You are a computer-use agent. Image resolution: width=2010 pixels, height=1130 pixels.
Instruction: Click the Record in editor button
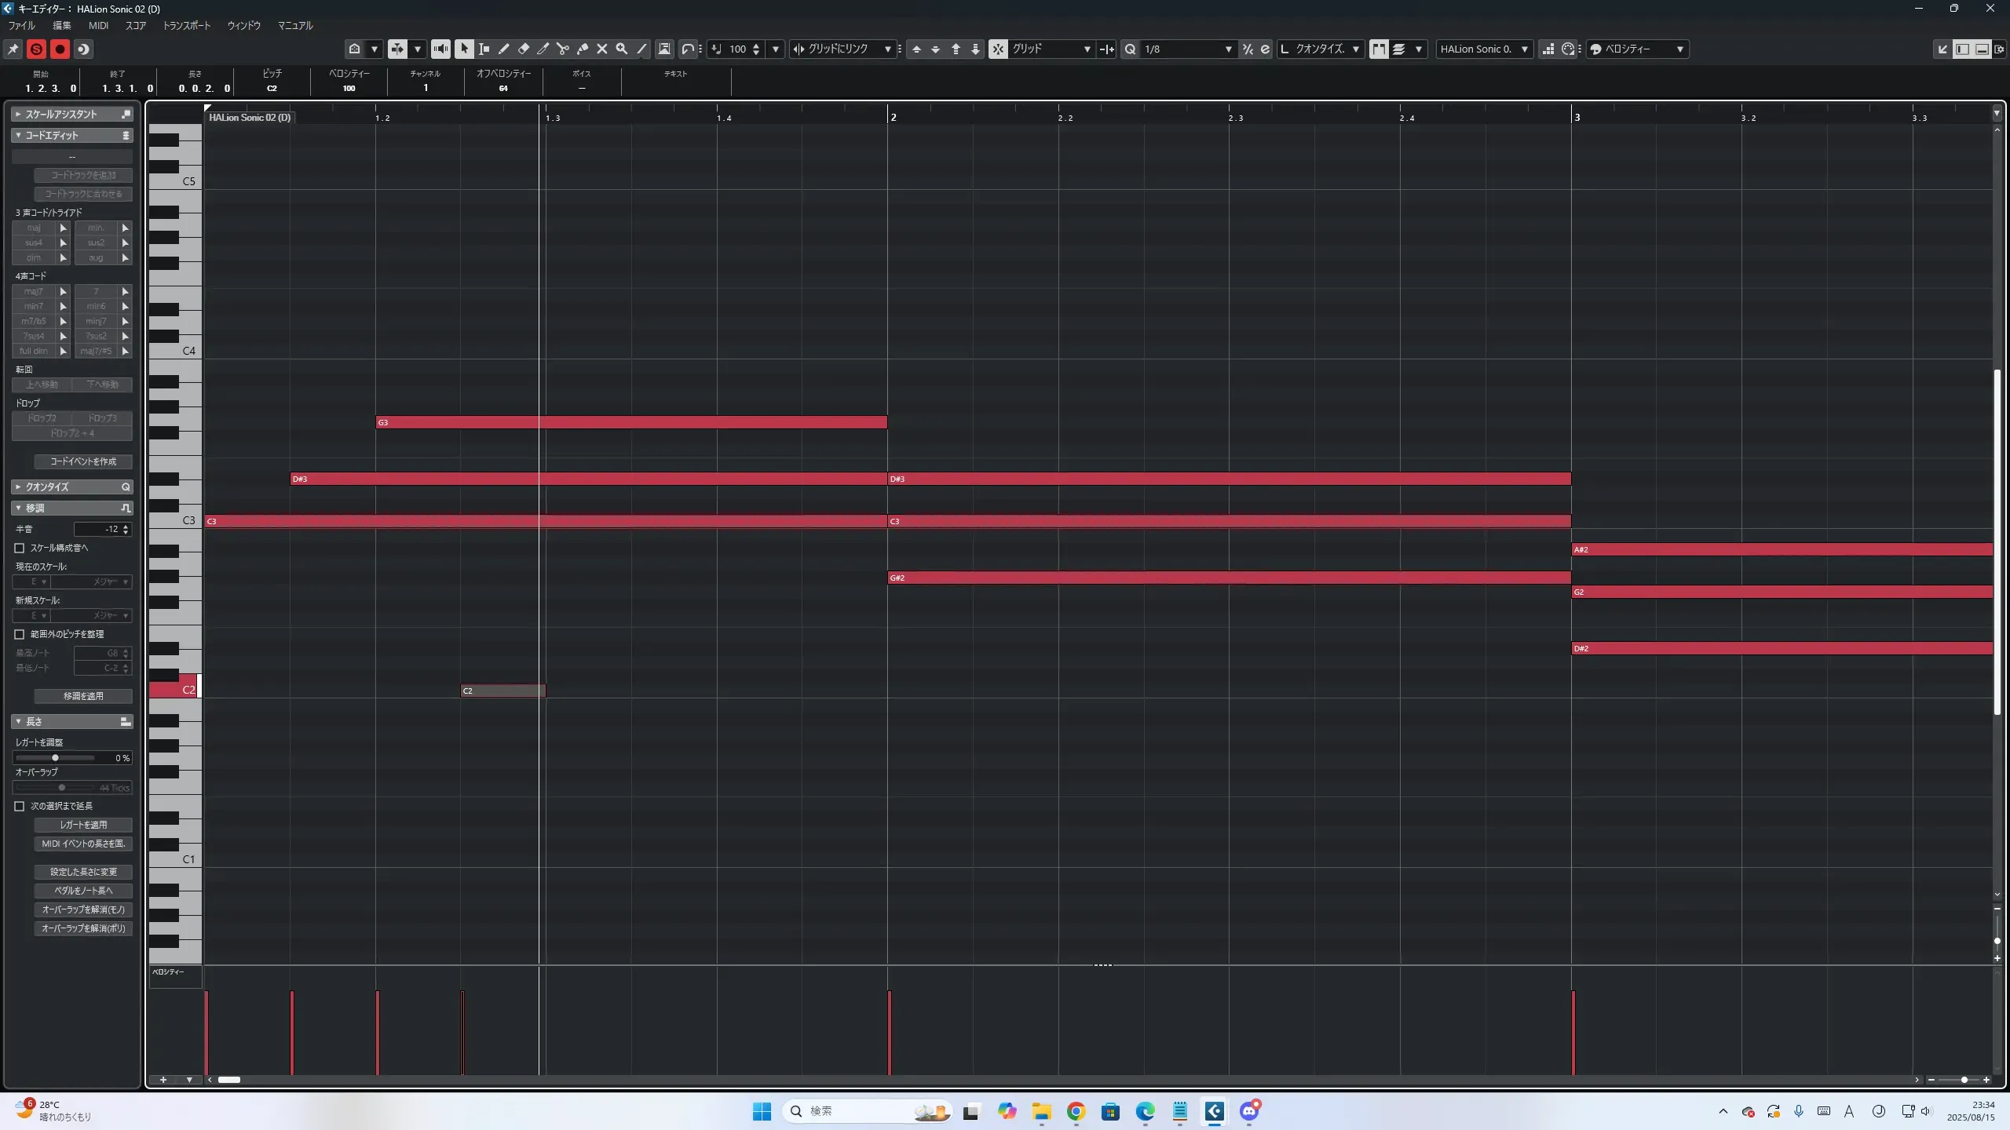pyautogui.click(x=60, y=49)
